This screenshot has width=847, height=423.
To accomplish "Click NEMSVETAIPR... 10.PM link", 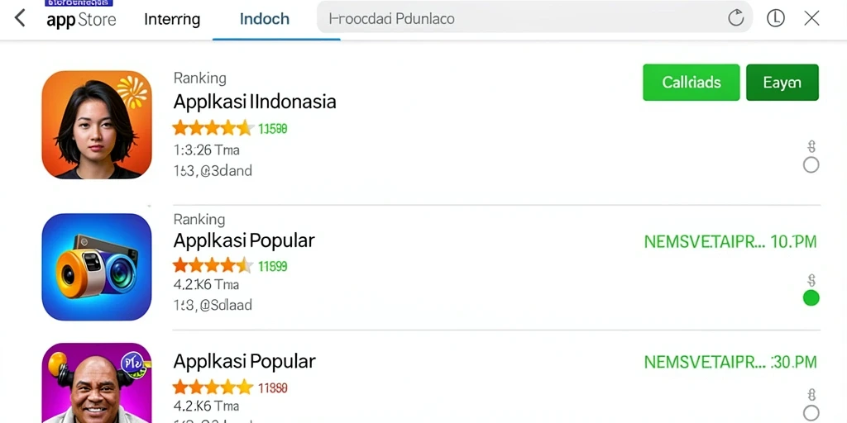I will pyautogui.click(x=730, y=242).
